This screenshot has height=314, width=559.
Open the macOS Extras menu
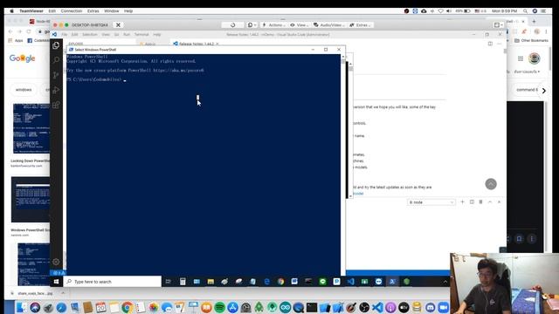(93, 11)
